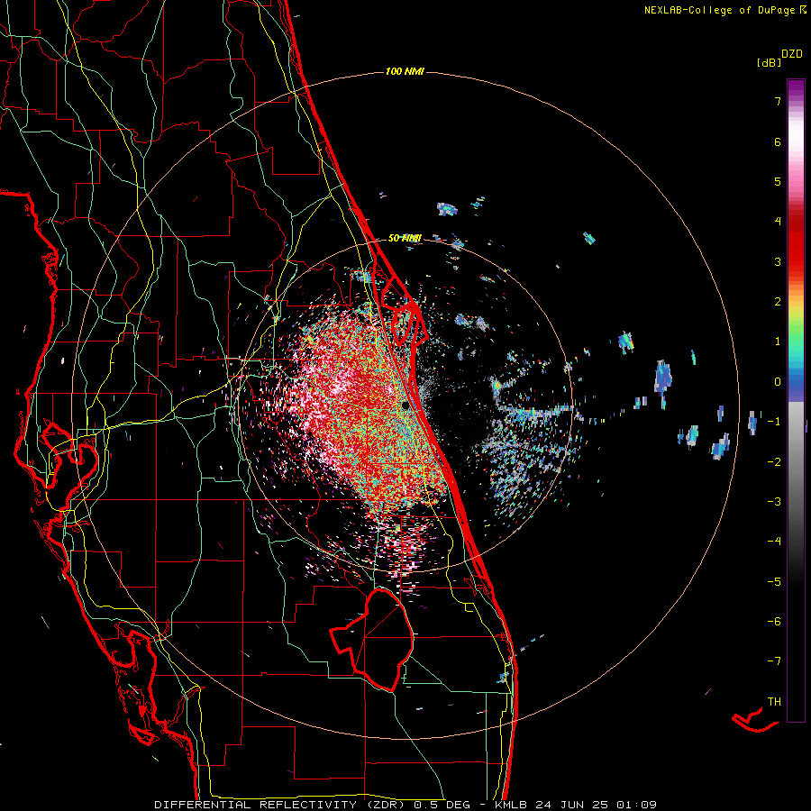Click the positive 5 dB scale label
This screenshot has width=811, height=811.
[x=778, y=181]
